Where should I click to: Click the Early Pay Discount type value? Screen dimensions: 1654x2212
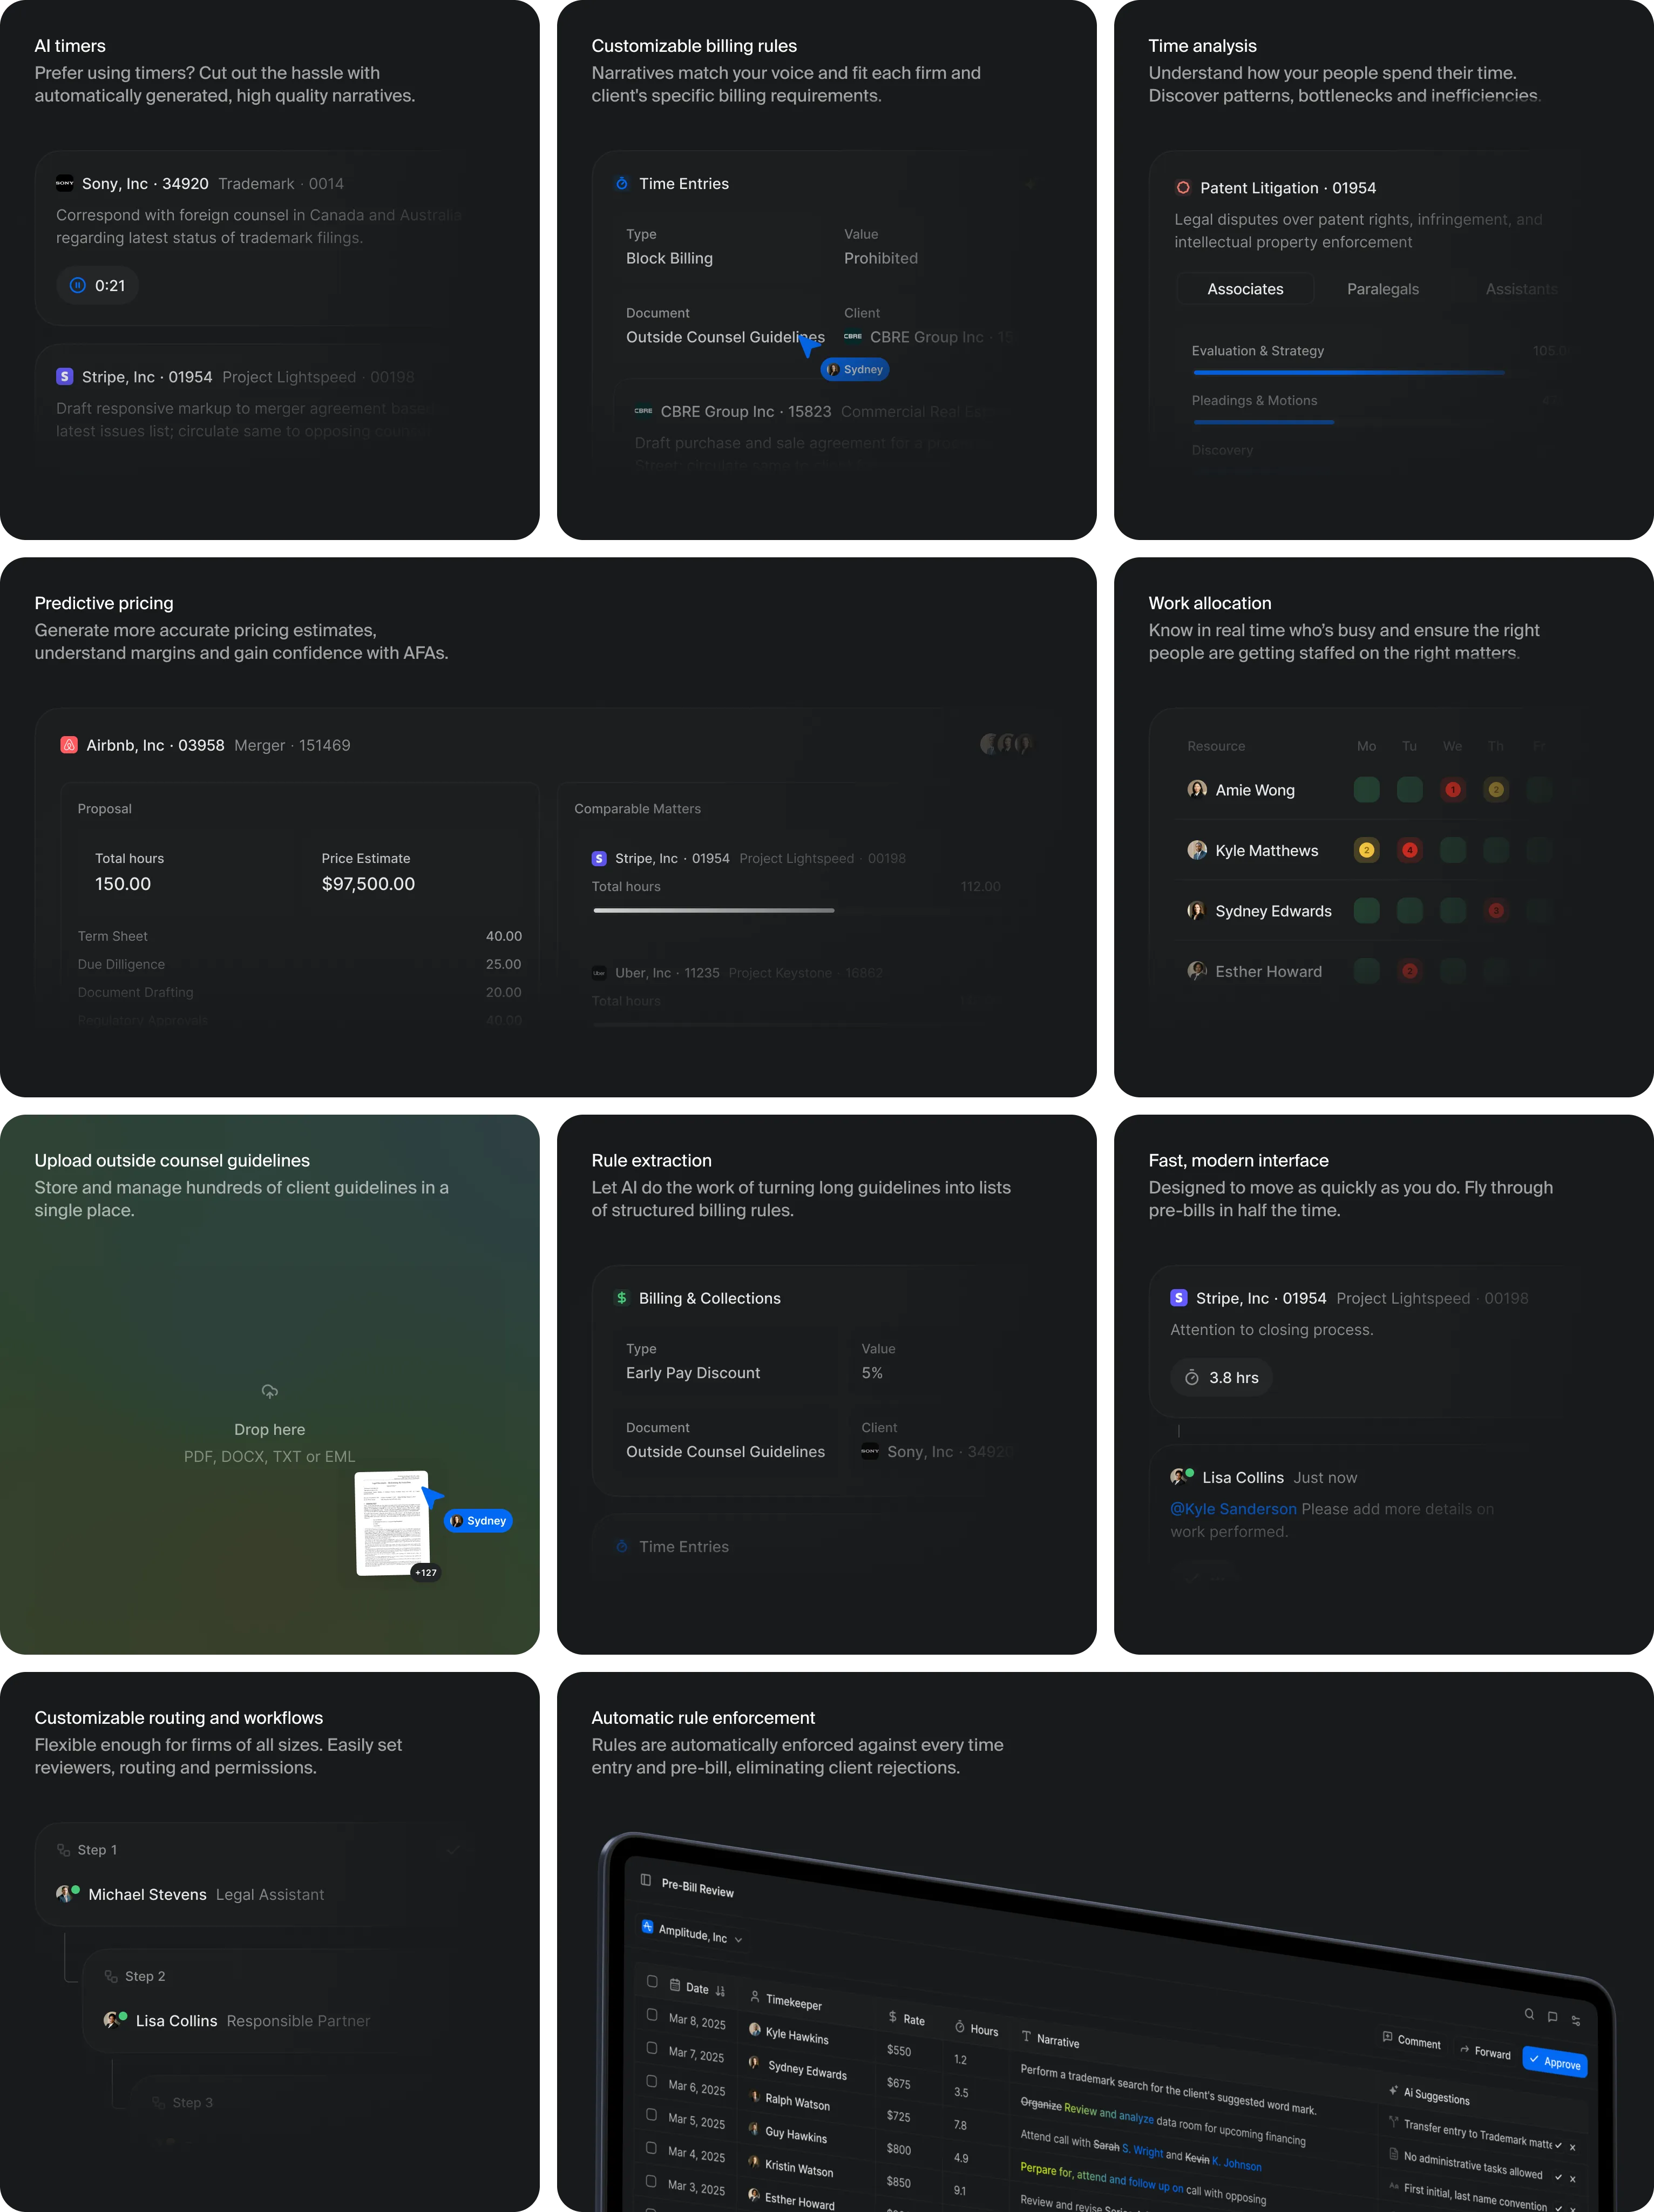(693, 1373)
